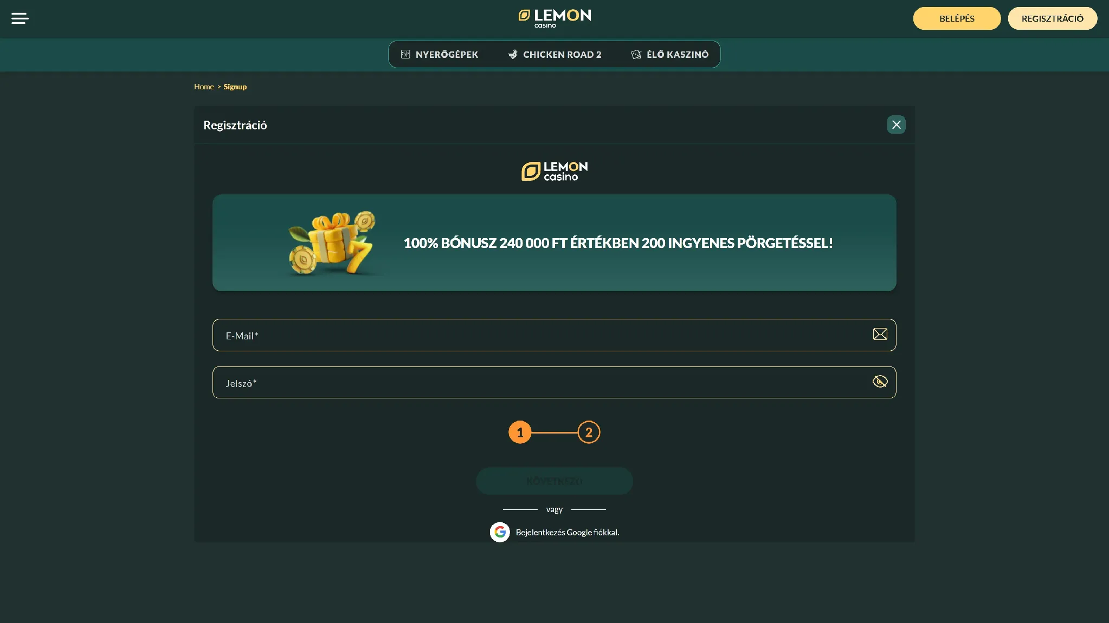Toggle password visibility eye icon
1109x623 pixels.
click(x=880, y=382)
